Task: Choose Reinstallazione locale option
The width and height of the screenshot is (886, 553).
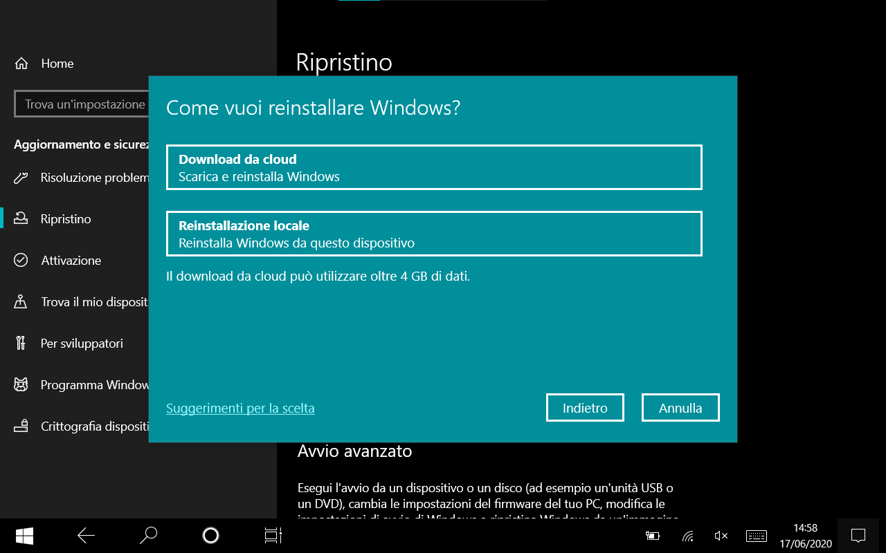Action: click(x=434, y=234)
